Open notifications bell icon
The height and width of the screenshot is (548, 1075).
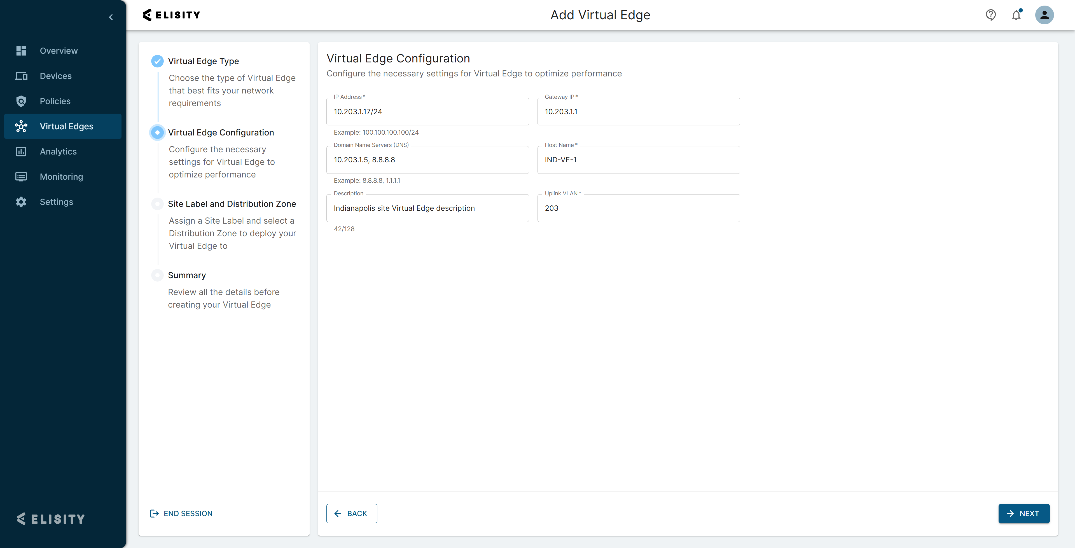tap(1016, 15)
